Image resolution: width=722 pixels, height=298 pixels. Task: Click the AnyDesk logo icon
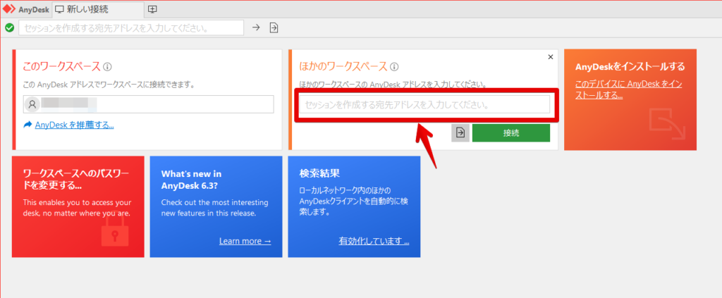tap(9, 8)
